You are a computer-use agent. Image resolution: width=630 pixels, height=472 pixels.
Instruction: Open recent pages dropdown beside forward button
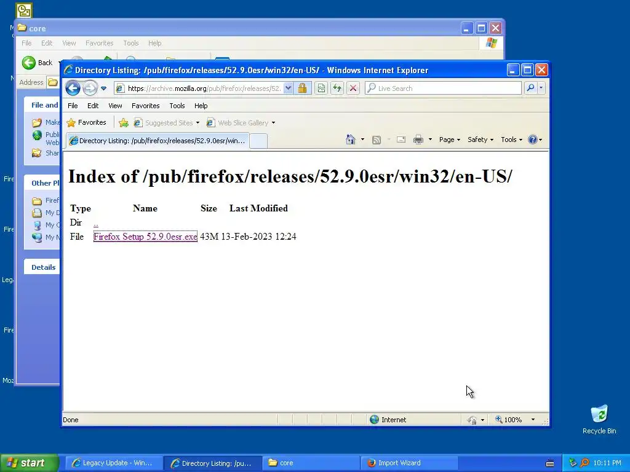(x=103, y=88)
